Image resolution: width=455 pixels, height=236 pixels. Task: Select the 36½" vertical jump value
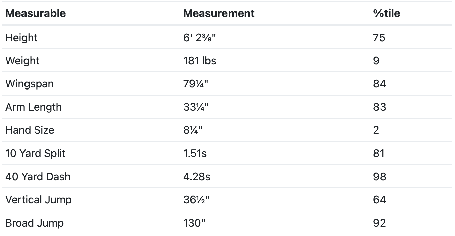(196, 200)
